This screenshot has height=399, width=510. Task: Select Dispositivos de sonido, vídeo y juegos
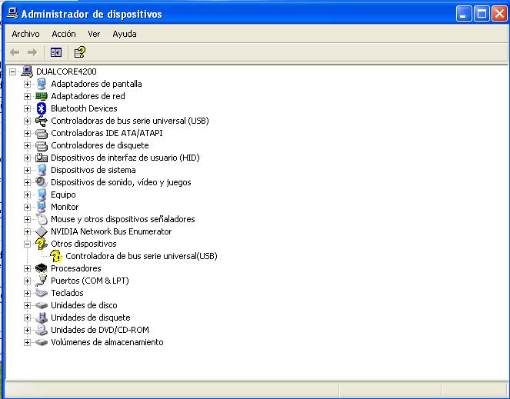coord(121,182)
